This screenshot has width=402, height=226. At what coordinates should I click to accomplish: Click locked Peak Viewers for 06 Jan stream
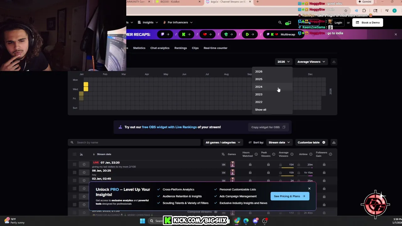tap(268, 173)
